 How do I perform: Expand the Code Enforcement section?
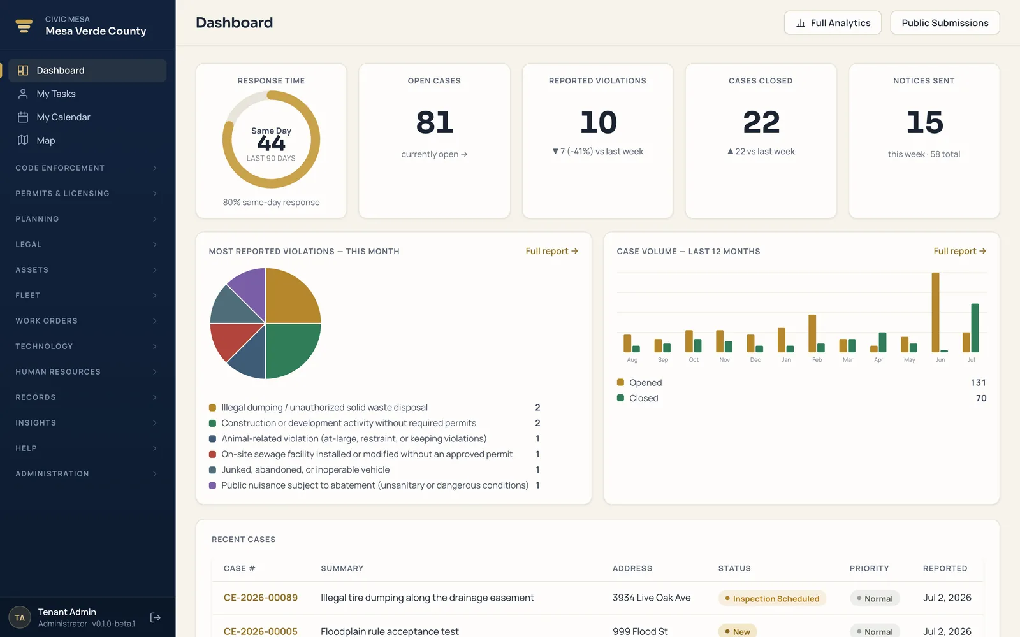pos(87,168)
